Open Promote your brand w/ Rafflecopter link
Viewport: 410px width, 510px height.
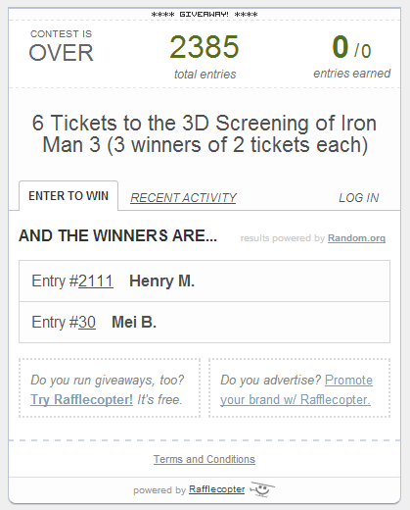pos(296,389)
